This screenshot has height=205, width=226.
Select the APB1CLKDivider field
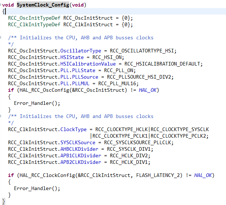click(81, 156)
